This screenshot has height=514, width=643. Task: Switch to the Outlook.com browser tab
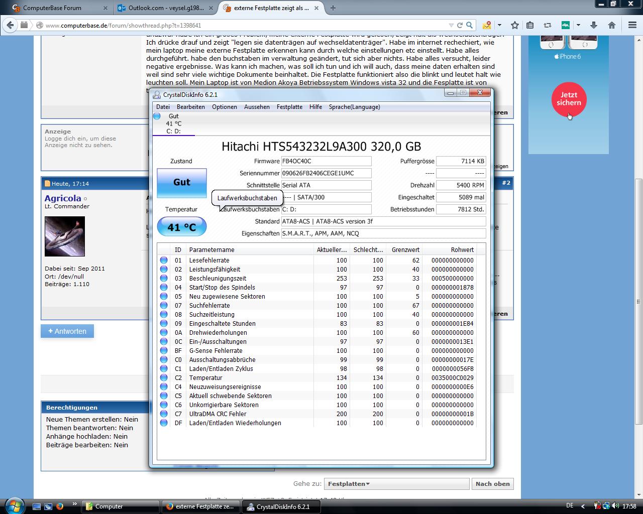[x=165, y=8]
